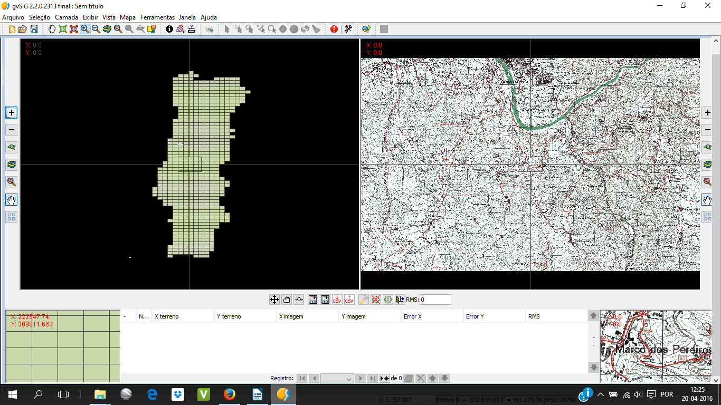Click the Save project floppy-disk icon
This screenshot has width=721, height=405.
(34, 29)
